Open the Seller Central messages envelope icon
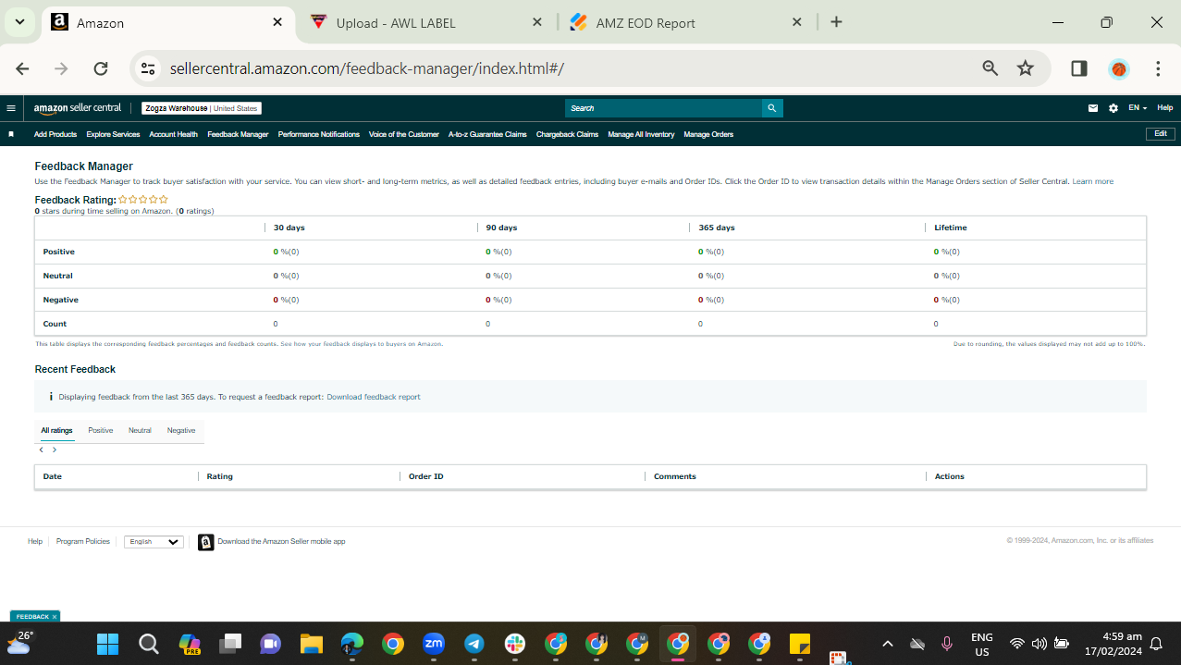1181x665 pixels. pyautogui.click(x=1093, y=108)
